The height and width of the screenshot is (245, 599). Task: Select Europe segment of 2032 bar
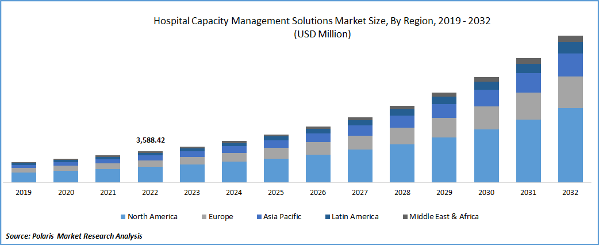click(x=570, y=92)
